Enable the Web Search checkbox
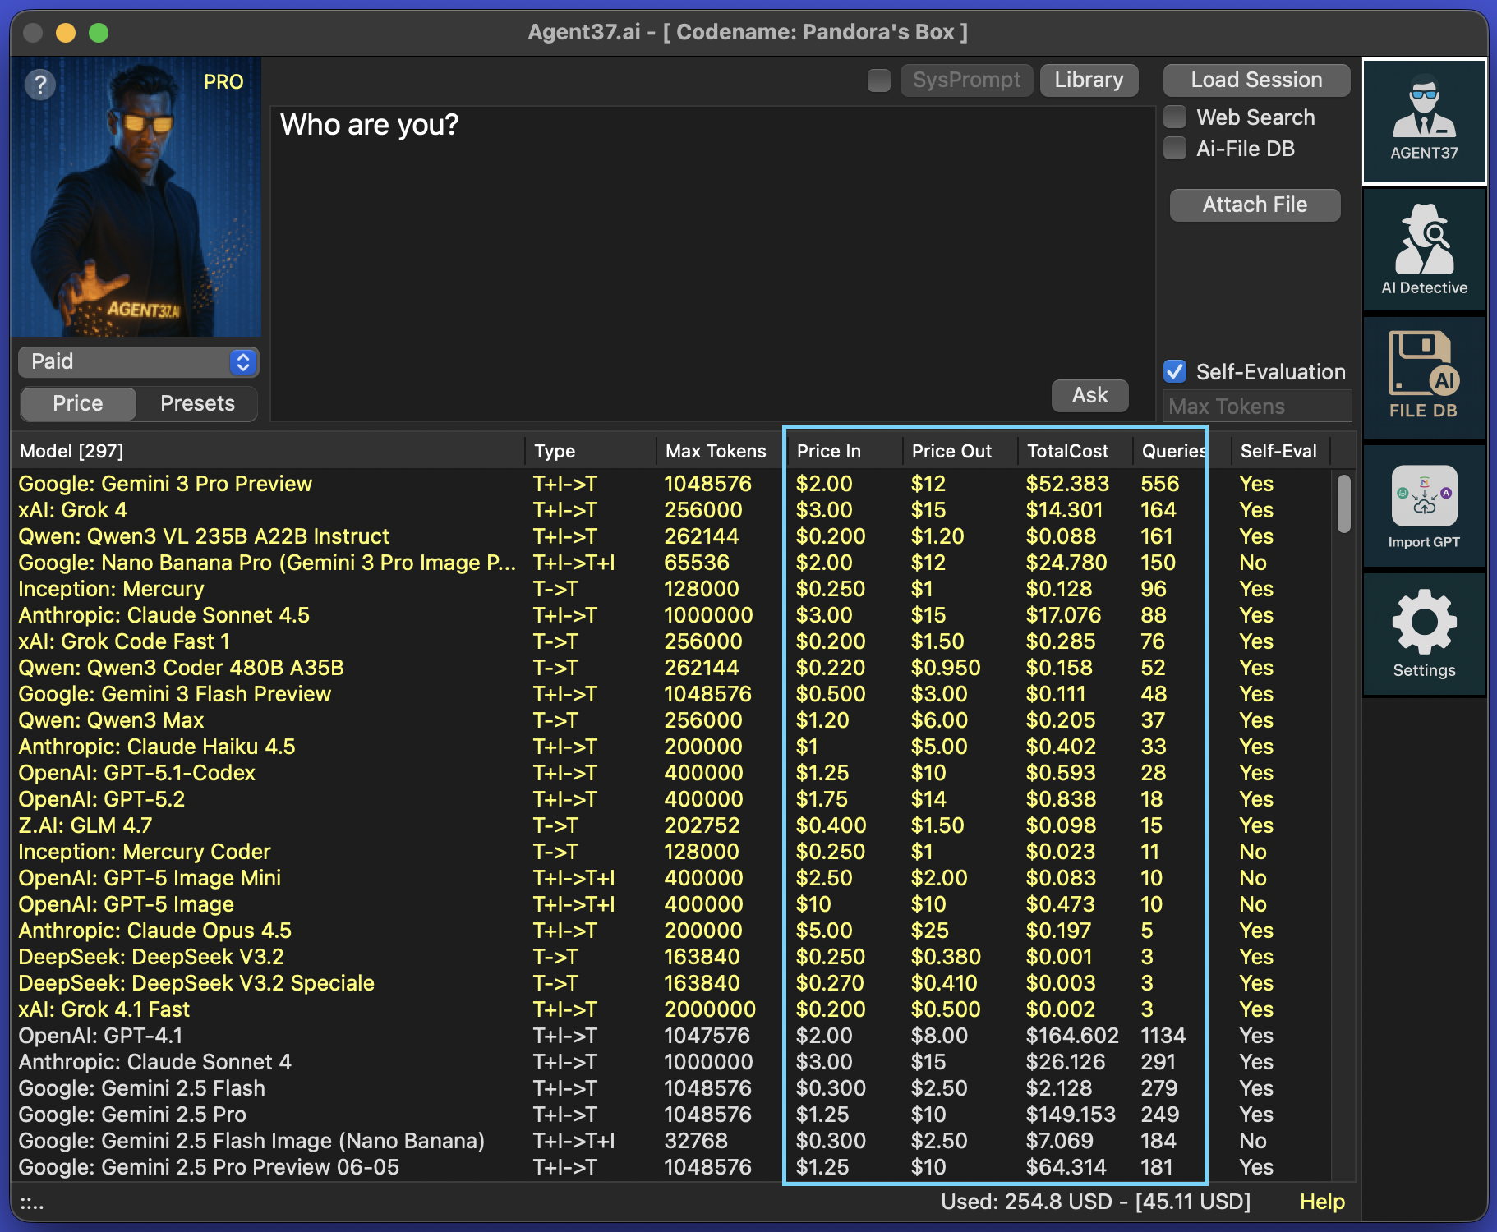The height and width of the screenshot is (1232, 1497). [1175, 117]
